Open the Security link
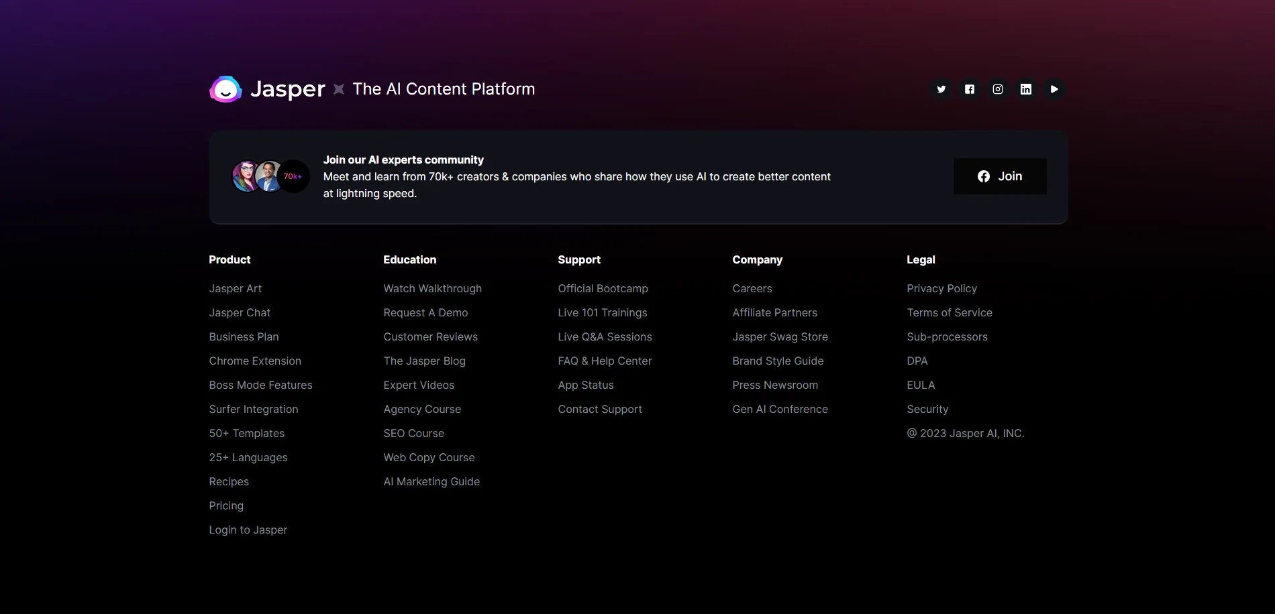Viewport: 1275px width, 614px height. pyautogui.click(x=927, y=409)
